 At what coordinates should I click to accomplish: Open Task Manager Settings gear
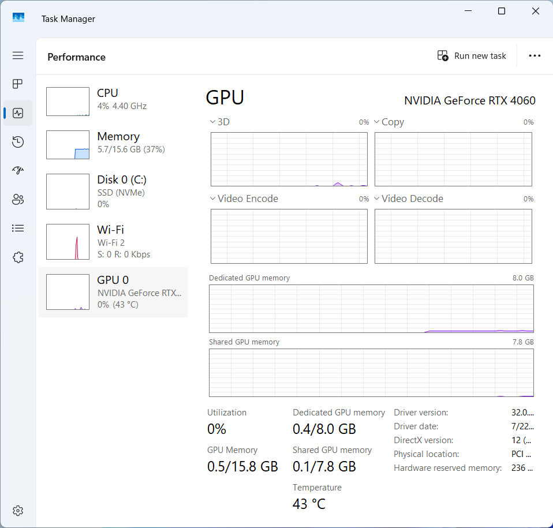coord(18,510)
